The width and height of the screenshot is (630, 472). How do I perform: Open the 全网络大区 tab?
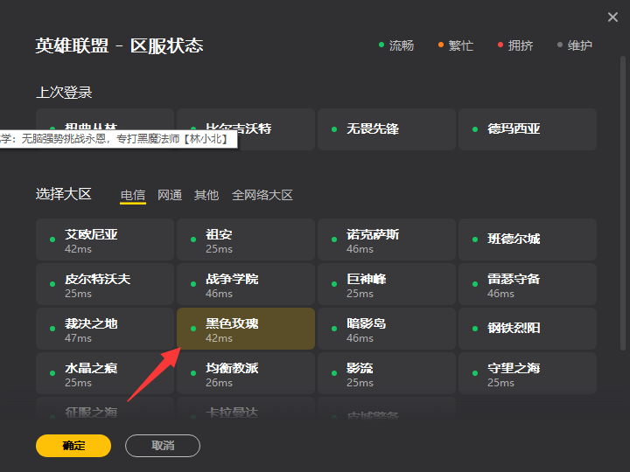[262, 195]
